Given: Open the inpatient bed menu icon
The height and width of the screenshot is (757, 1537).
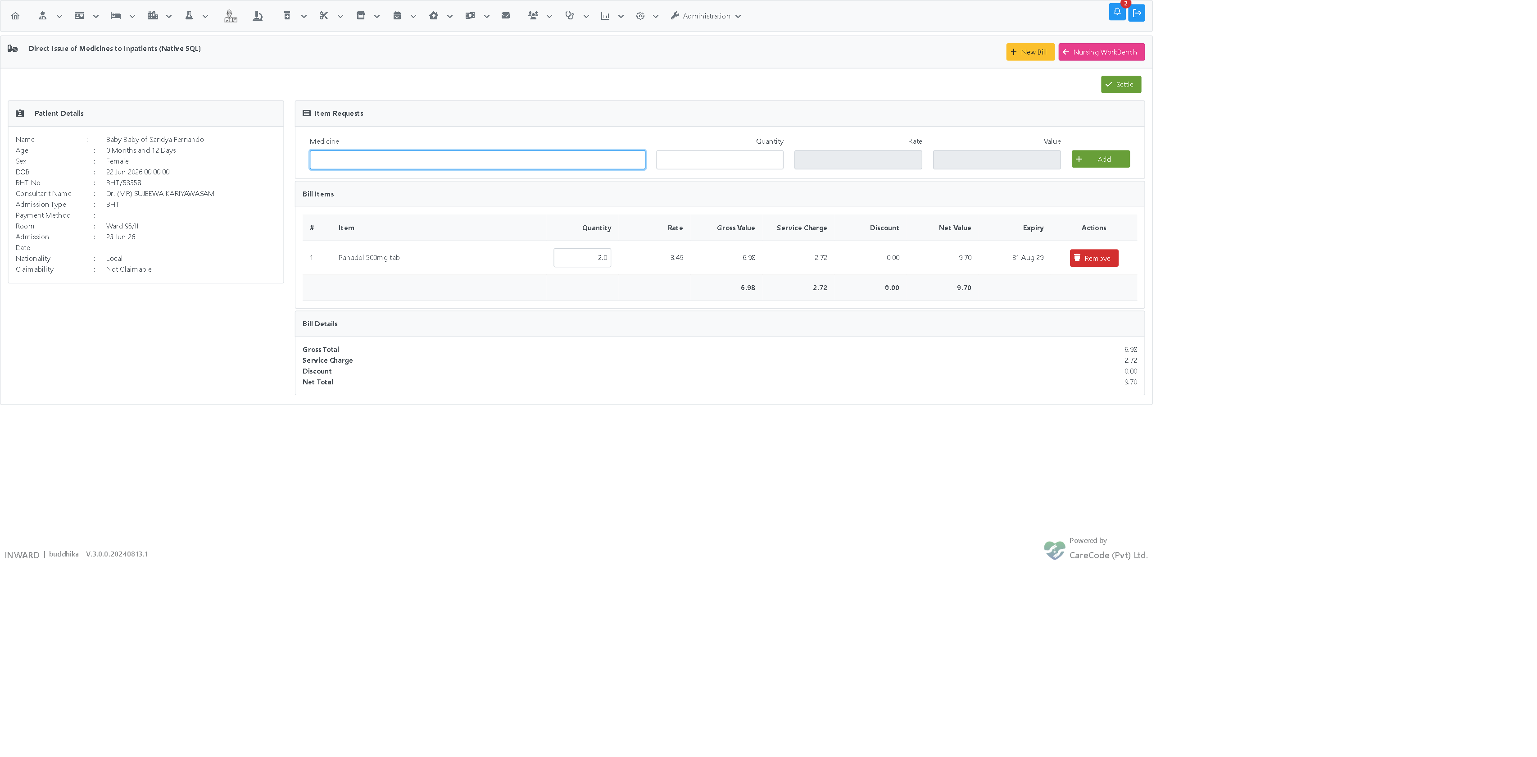Looking at the screenshot, I should (116, 16).
